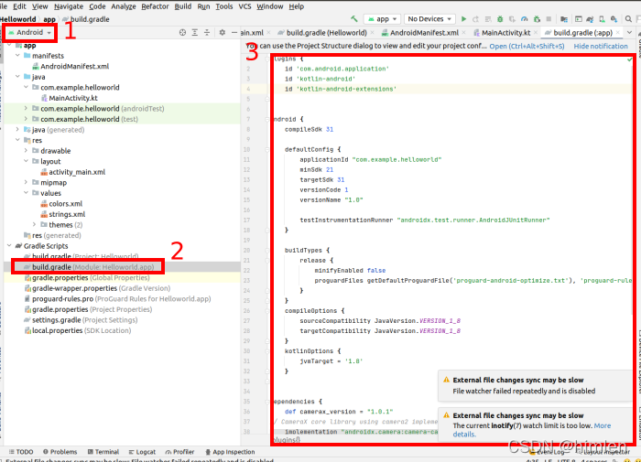Expand the themes (2) node
The height and width of the screenshot is (462, 641).
(x=35, y=225)
